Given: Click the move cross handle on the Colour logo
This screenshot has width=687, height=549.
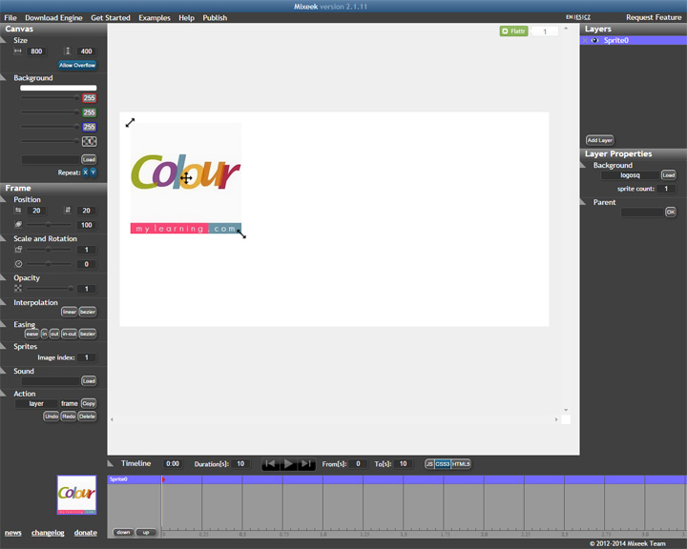Looking at the screenshot, I should pos(186,177).
